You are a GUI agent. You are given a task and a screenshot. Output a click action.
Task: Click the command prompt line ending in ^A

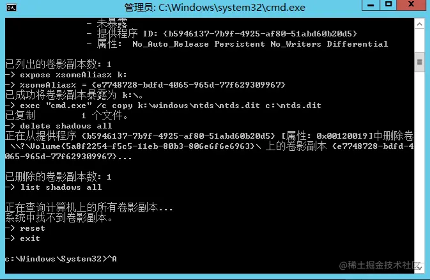61,259
